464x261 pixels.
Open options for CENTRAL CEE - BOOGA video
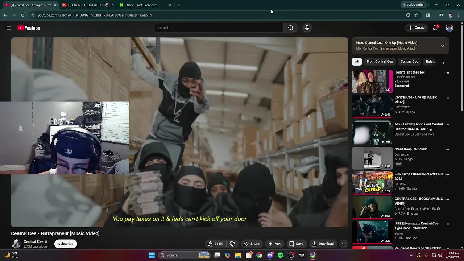coord(447,199)
